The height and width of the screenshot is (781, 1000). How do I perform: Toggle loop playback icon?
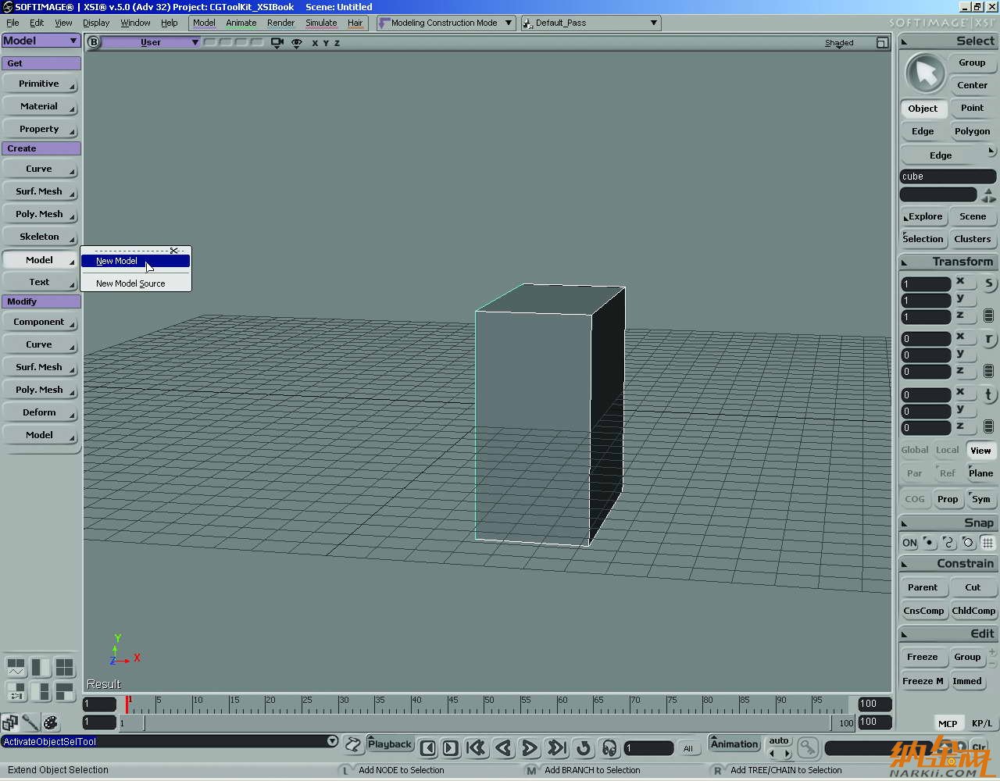[x=584, y=748]
